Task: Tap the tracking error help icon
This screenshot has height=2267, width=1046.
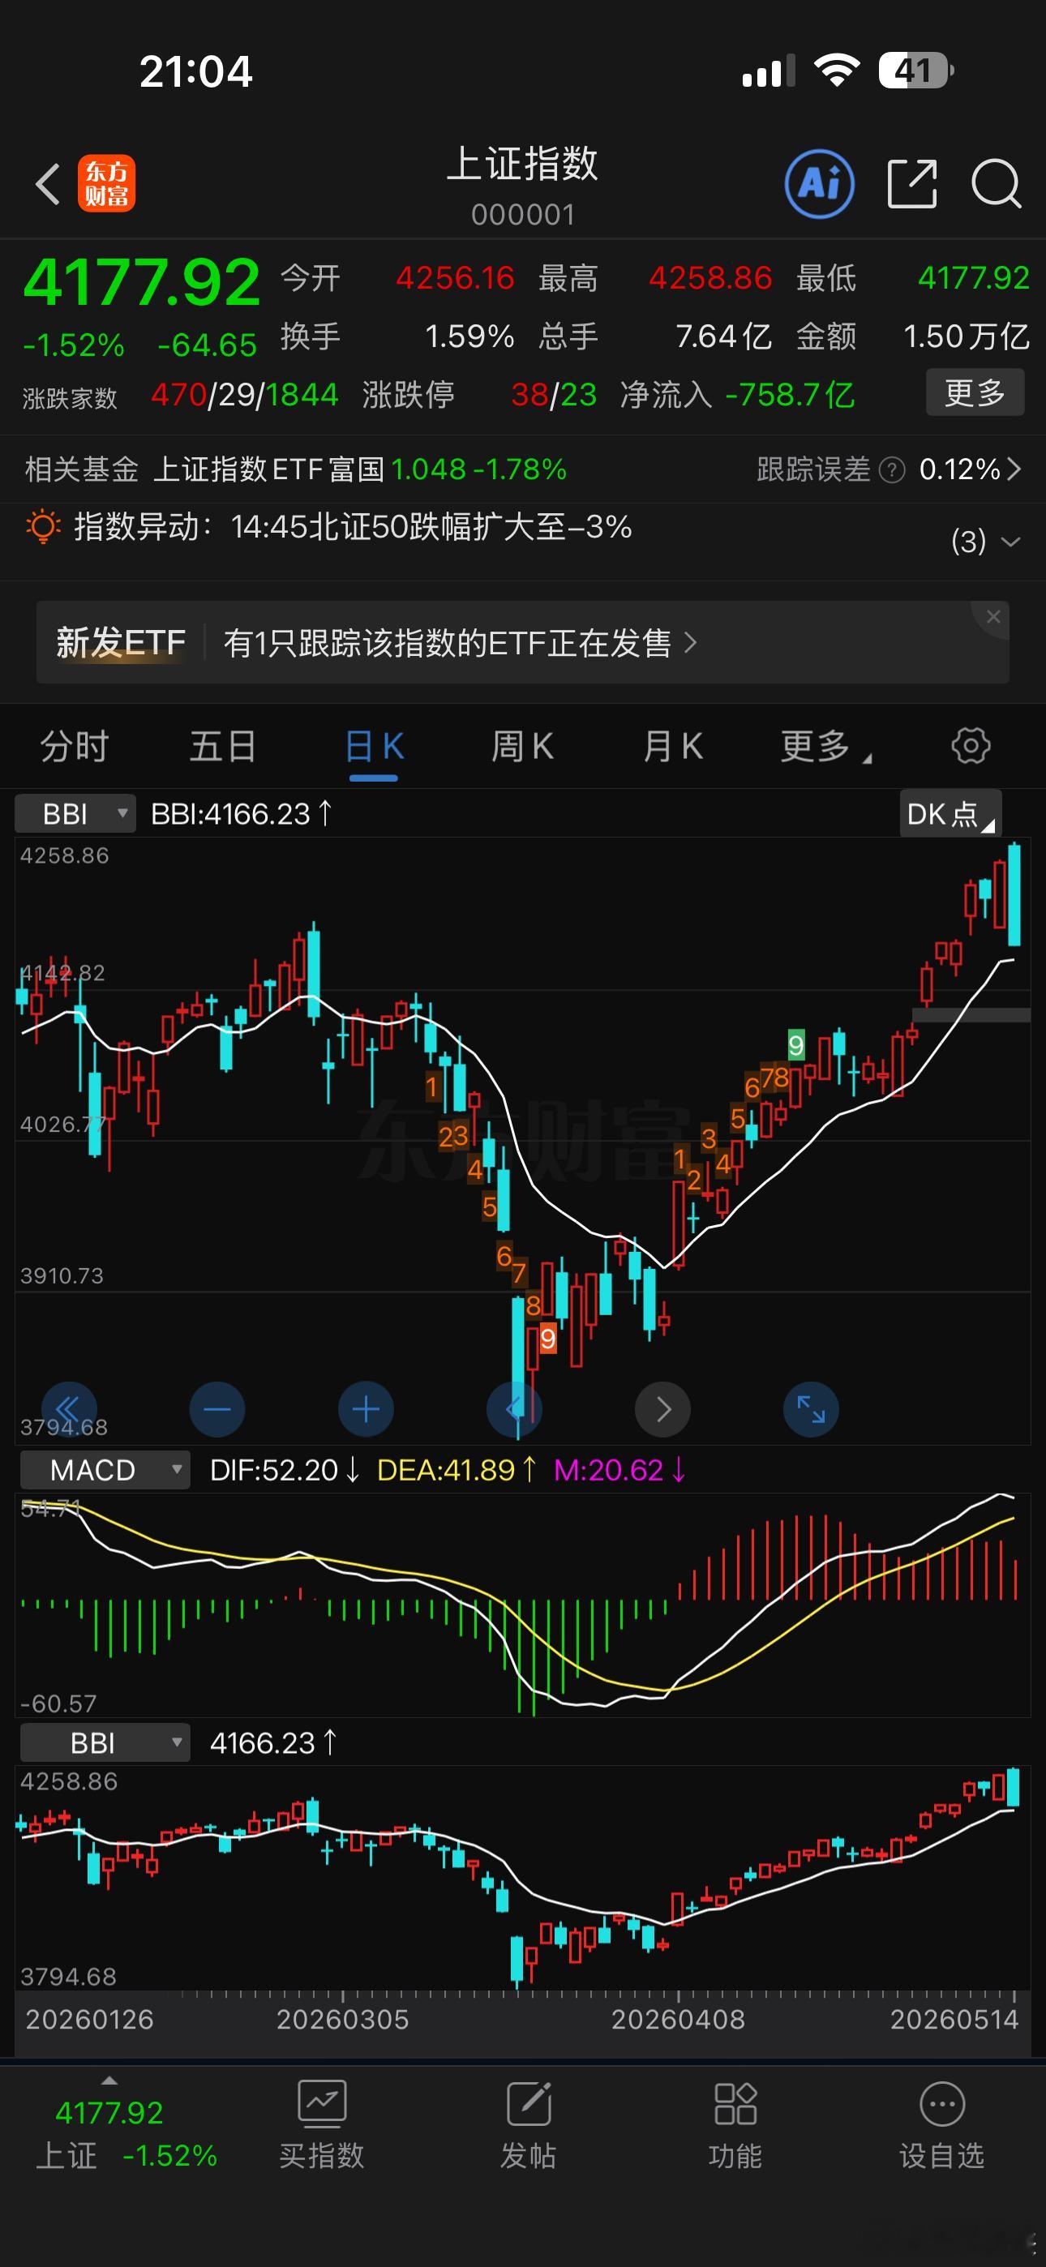Action: click(x=892, y=470)
